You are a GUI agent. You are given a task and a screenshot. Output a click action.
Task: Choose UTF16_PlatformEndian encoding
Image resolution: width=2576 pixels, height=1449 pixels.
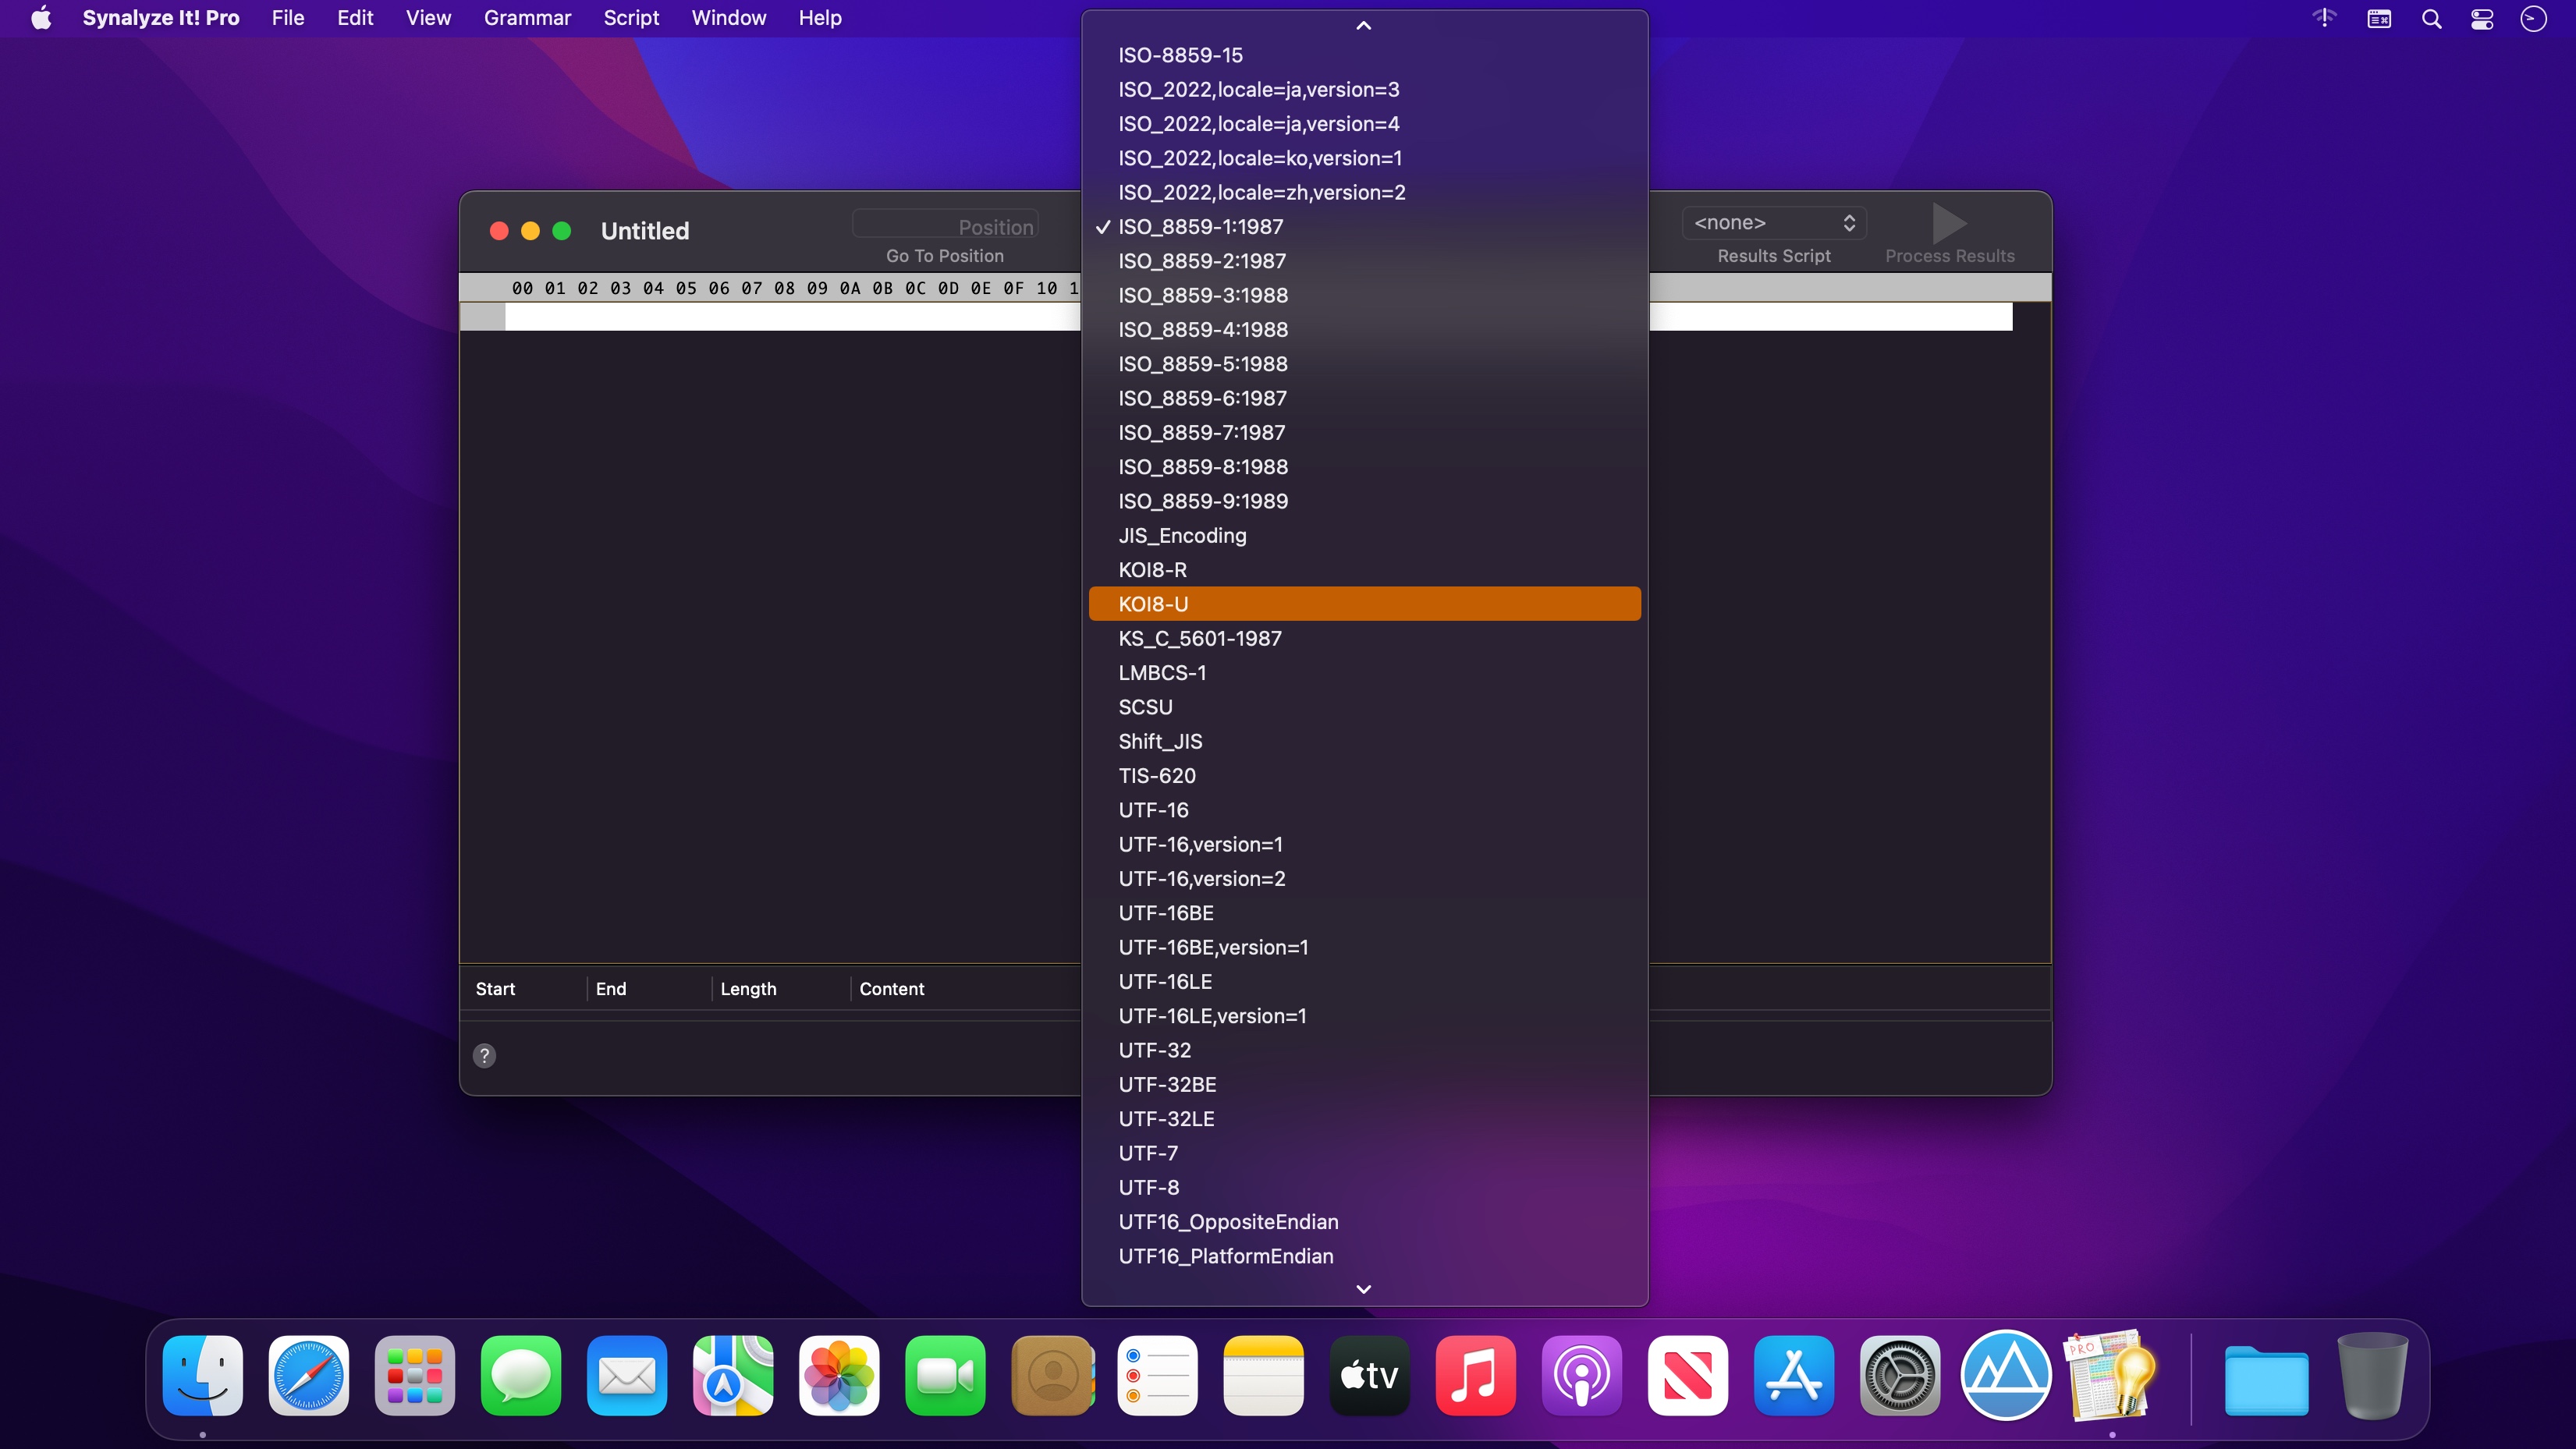click(x=1364, y=1256)
